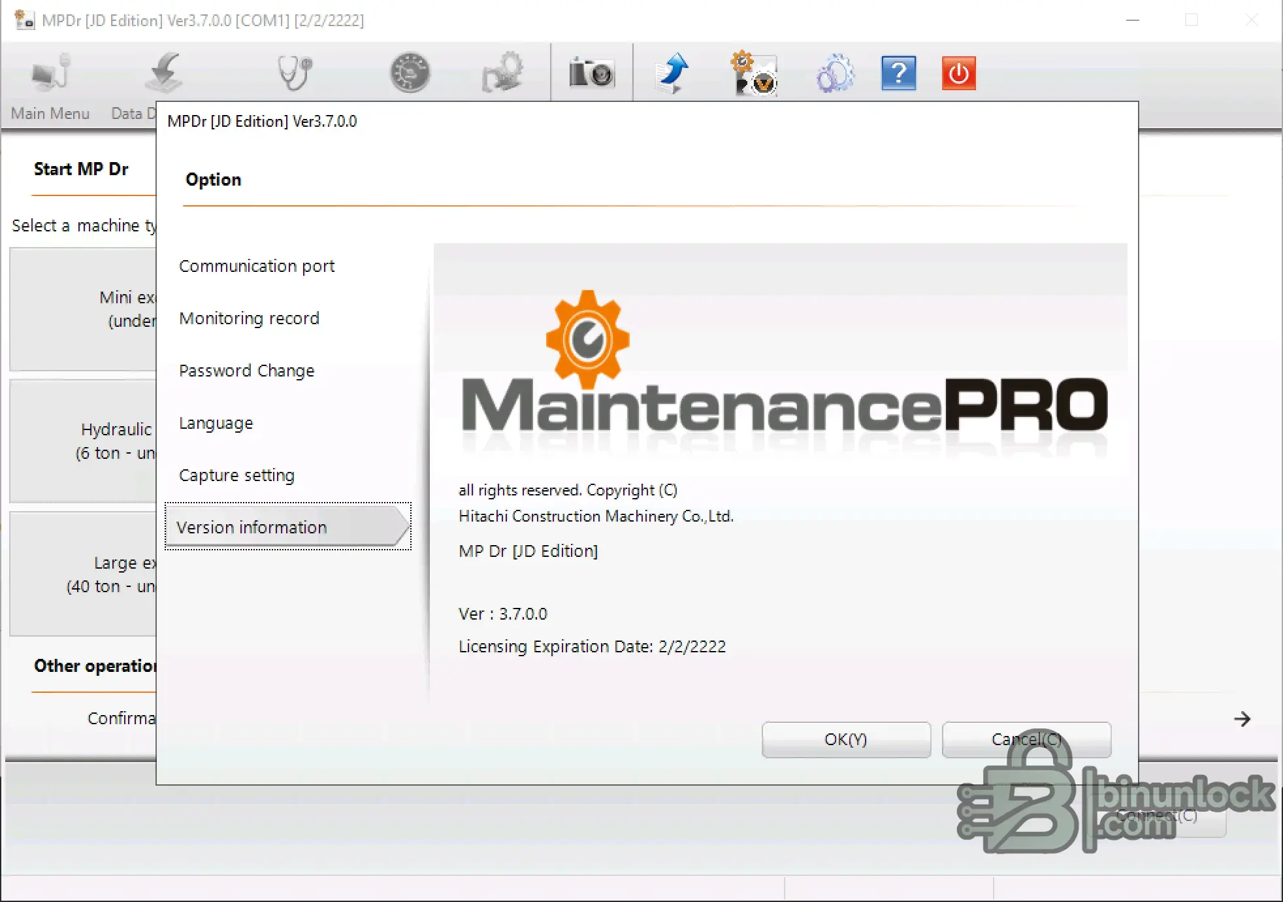Image resolution: width=1283 pixels, height=902 pixels.
Task: Choose the Hydraulic 6 ton machine type button
Action: [x=83, y=441]
